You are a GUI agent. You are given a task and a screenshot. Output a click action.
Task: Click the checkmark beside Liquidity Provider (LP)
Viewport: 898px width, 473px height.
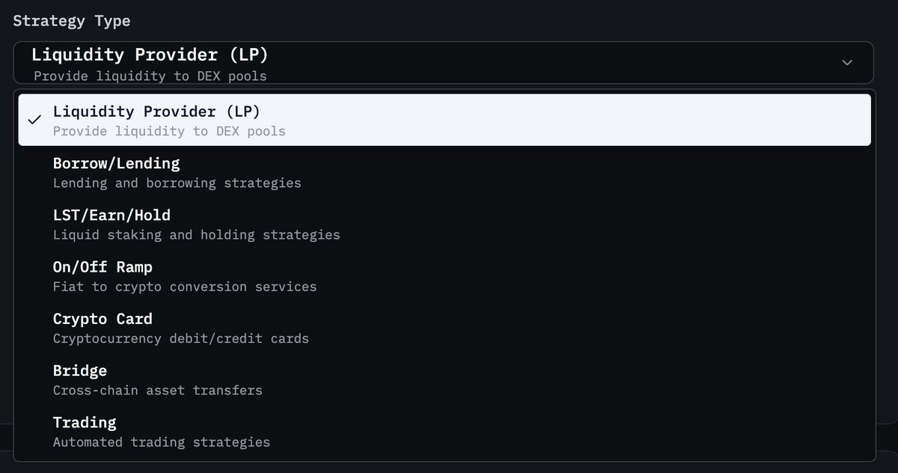point(34,120)
